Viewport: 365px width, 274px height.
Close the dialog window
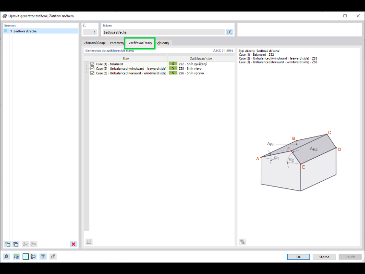[x=358, y=16]
